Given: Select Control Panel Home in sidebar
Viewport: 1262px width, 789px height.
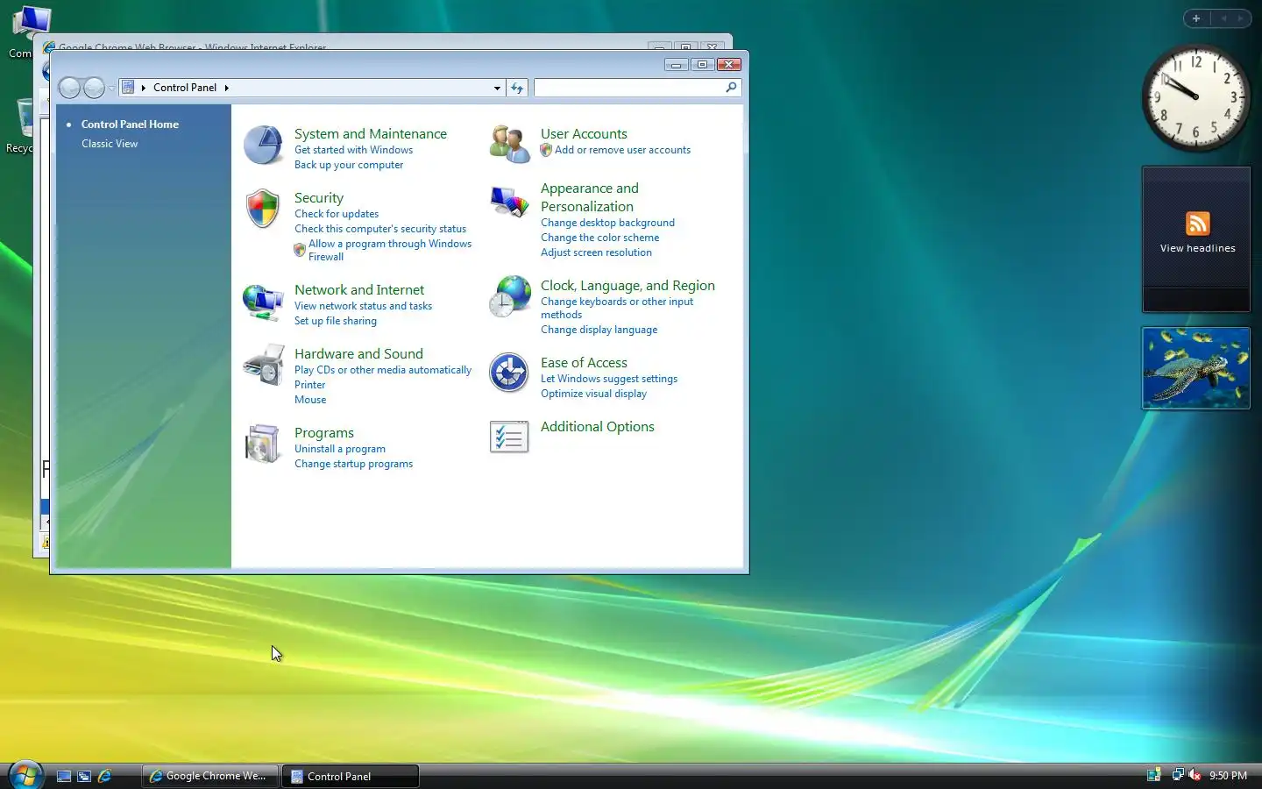Looking at the screenshot, I should (x=130, y=124).
